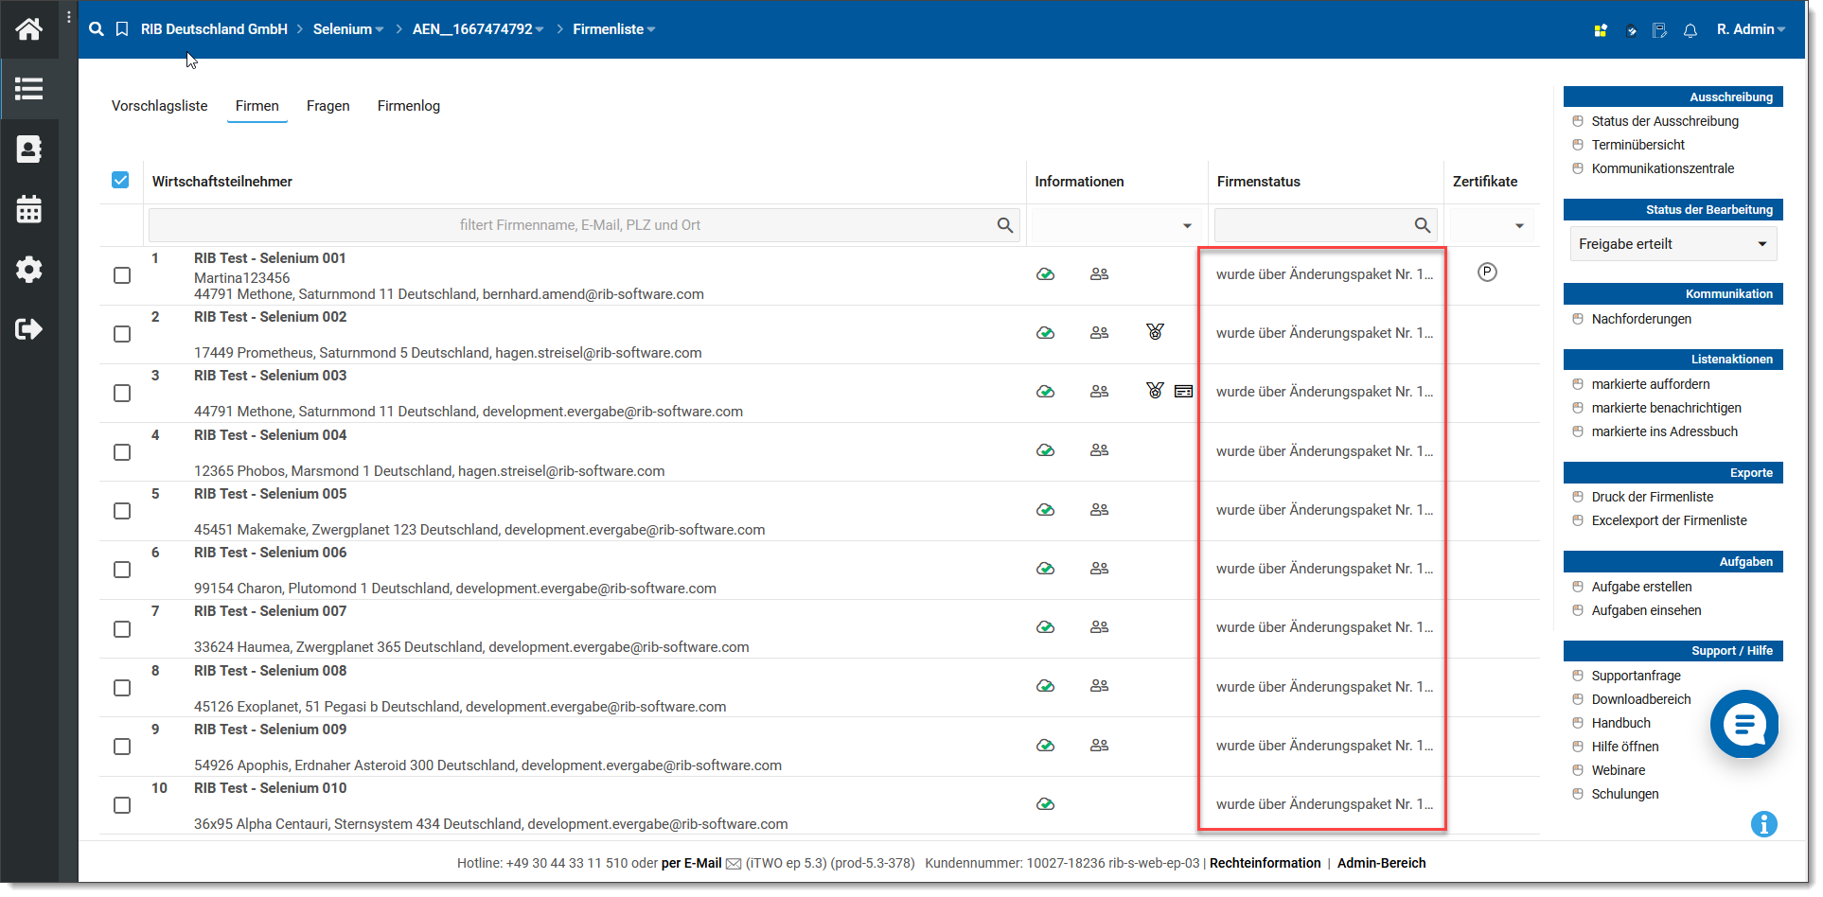Image resolution: width=1823 pixels, height=897 pixels.
Task: Click Excelexport der Firmenliste
Action: (x=1670, y=520)
